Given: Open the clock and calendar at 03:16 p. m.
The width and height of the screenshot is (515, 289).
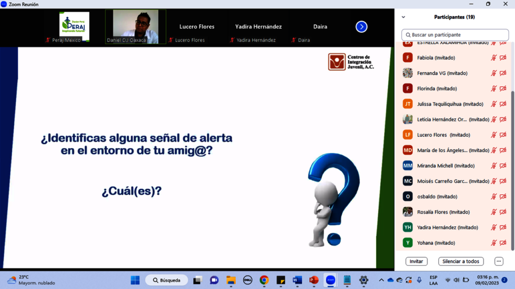Looking at the screenshot, I should [x=487, y=280].
